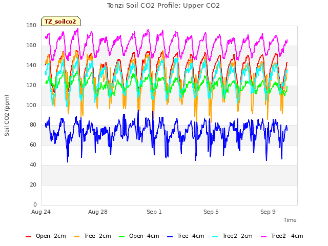The image size is (328, 246).
Task: Click the Tree -2cm legend label
Action: pyautogui.click(x=97, y=236)
